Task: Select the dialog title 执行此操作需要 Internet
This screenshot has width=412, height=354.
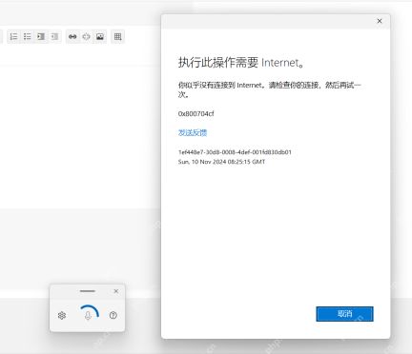Action: [x=241, y=63]
